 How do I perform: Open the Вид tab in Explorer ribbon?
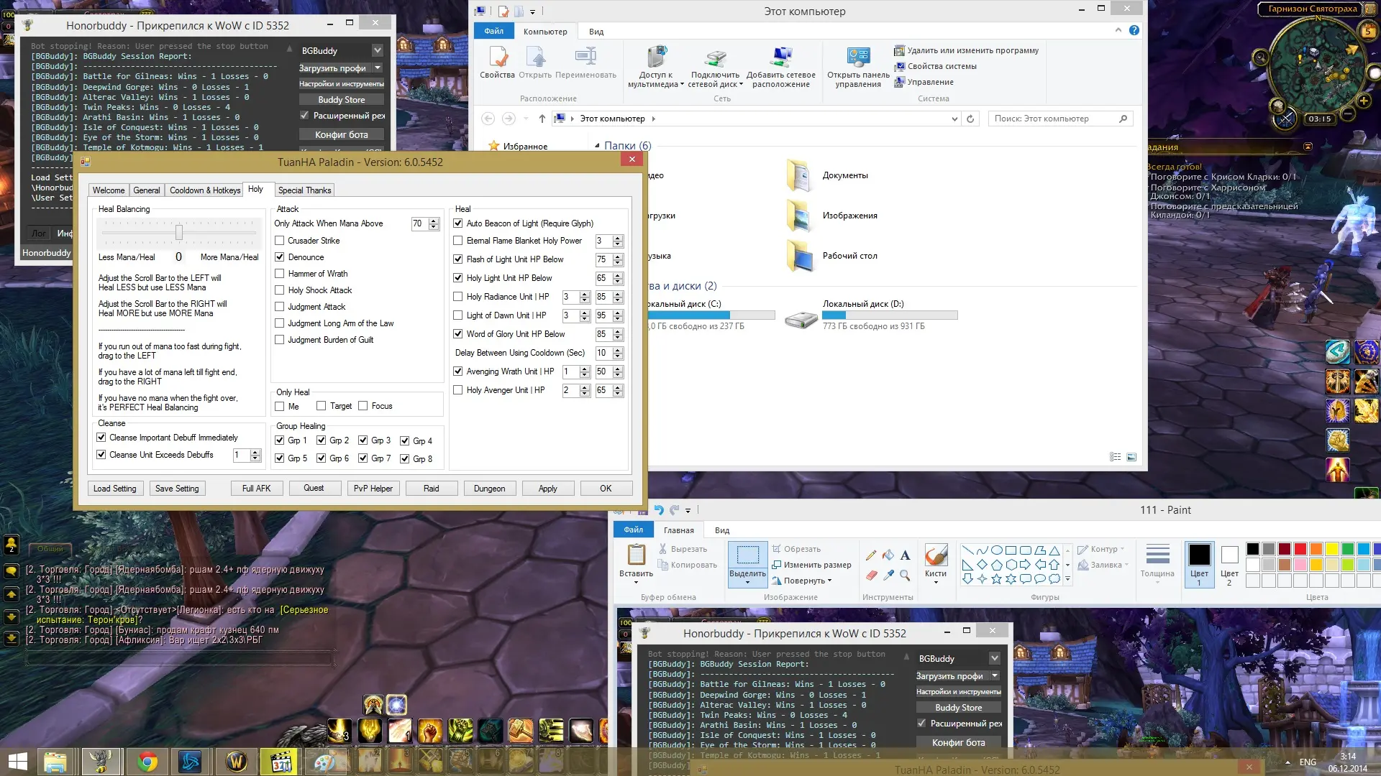coord(596,32)
